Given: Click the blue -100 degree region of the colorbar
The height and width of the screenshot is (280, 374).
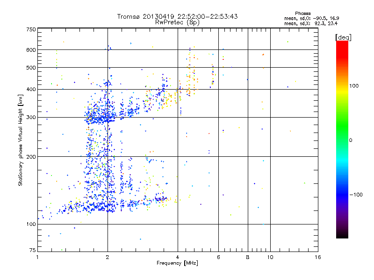Looking at the screenshot, I should pos(342,195).
